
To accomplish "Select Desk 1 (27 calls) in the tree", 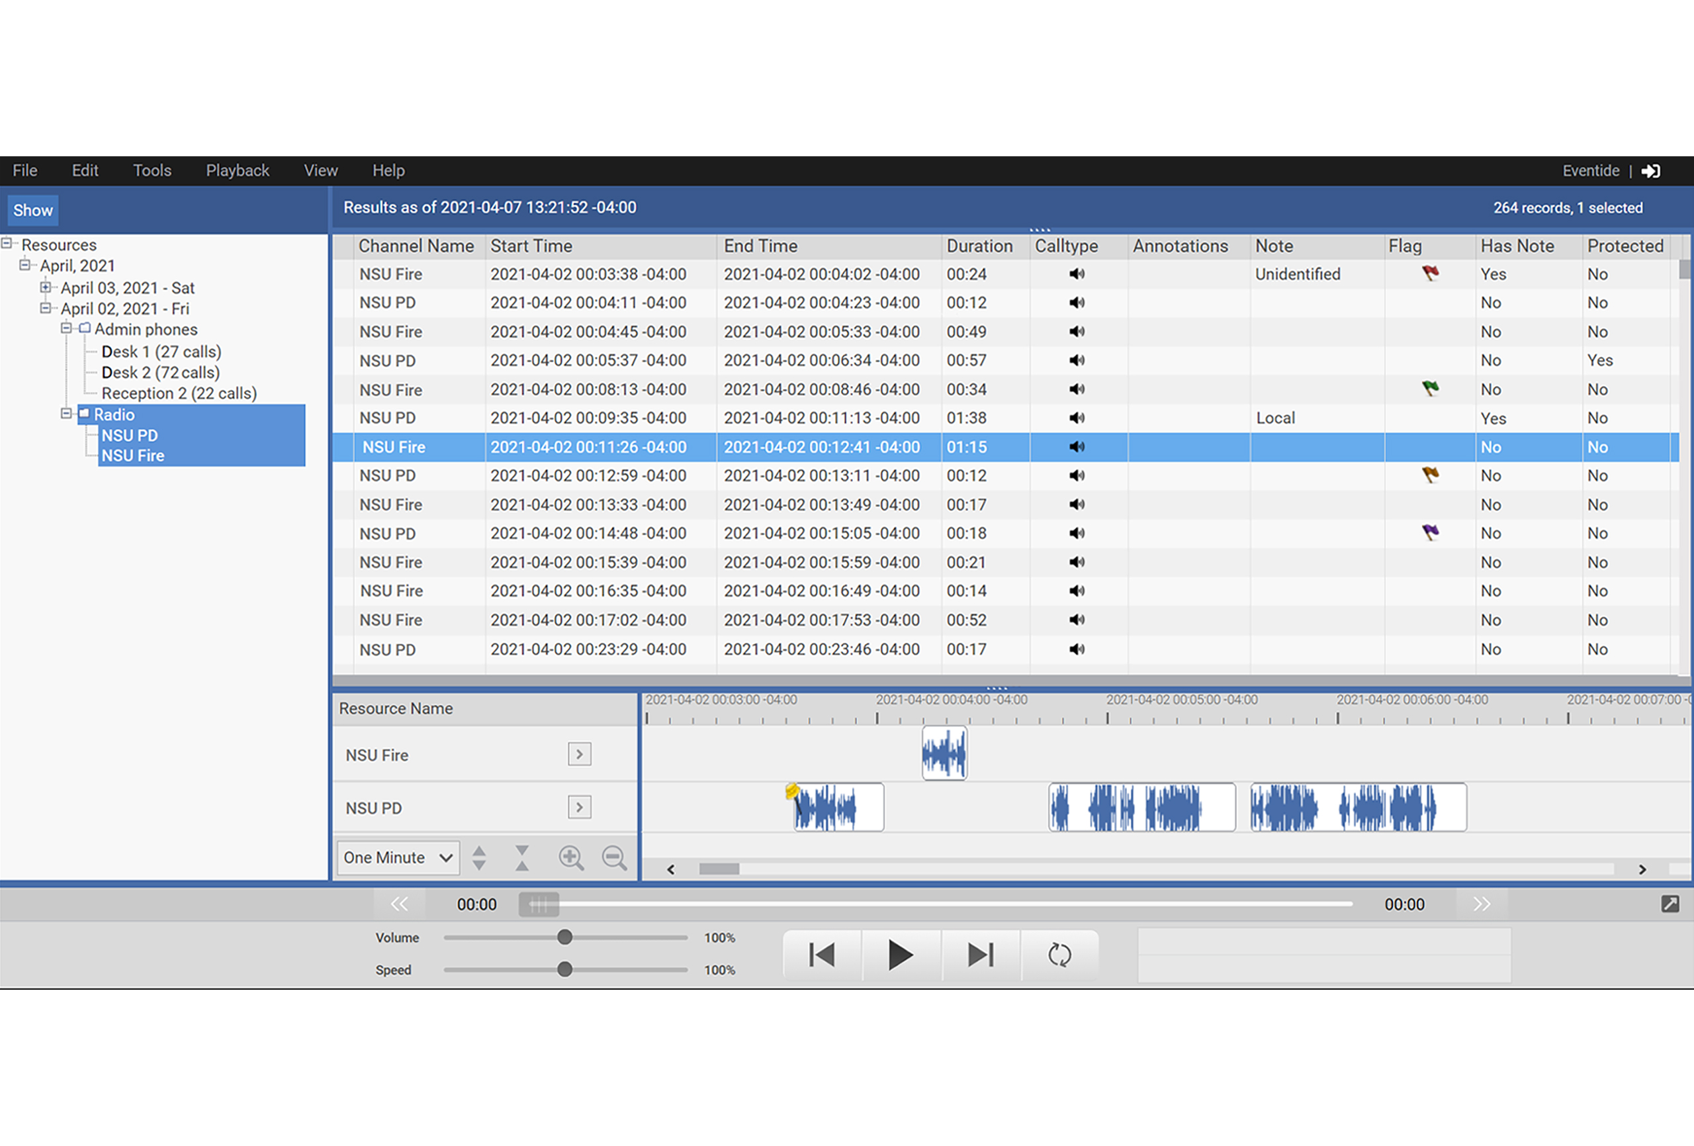I will point(161,352).
